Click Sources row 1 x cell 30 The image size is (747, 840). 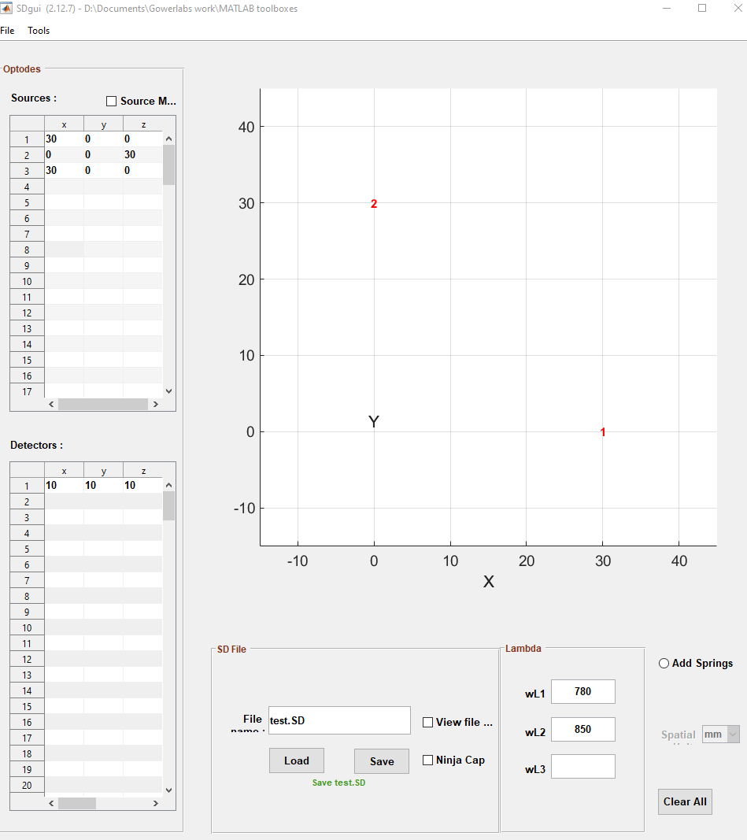click(x=65, y=139)
